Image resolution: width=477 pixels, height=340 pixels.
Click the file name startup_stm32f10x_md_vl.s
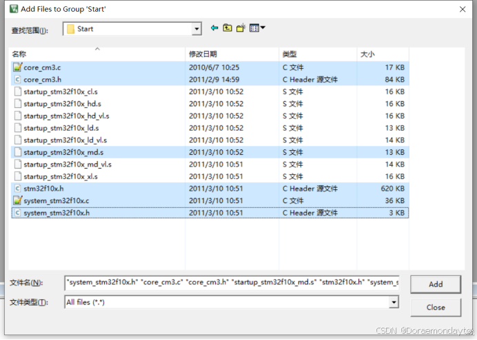coord(68,164)
